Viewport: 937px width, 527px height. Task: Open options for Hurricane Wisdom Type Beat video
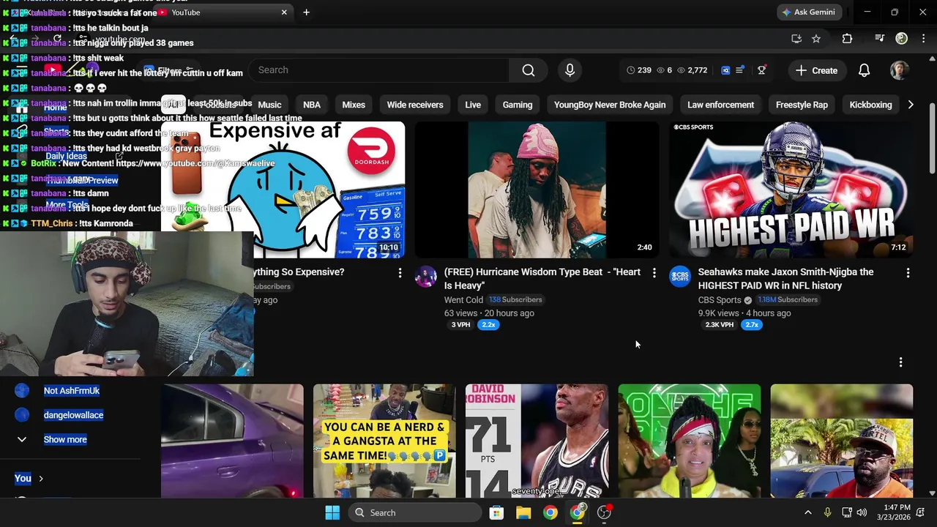point(654,272)
